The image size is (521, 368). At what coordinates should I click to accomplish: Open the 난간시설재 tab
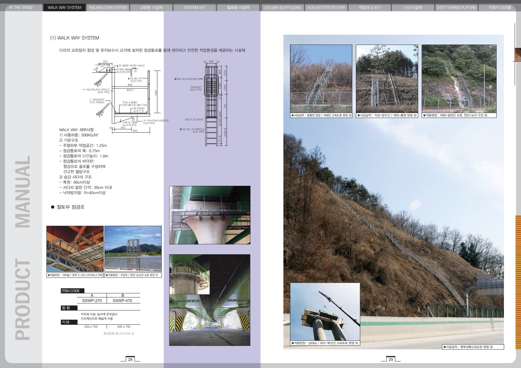[x=413, y=8]
